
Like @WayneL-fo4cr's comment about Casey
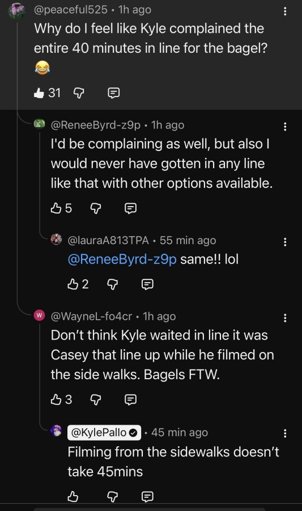pos(56,399)
